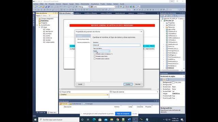Close the parameter properties dialog

pyautogui.click(x=141, y=32)
